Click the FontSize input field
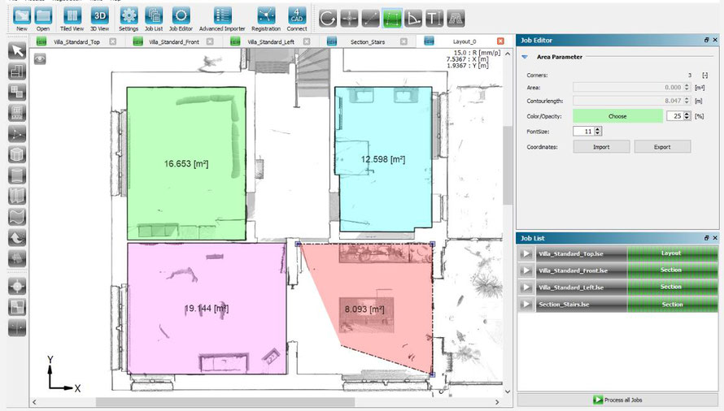724x411 pixels. click(583, 132)
